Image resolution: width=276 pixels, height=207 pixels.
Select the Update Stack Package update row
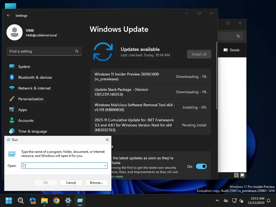pos(150,92)
